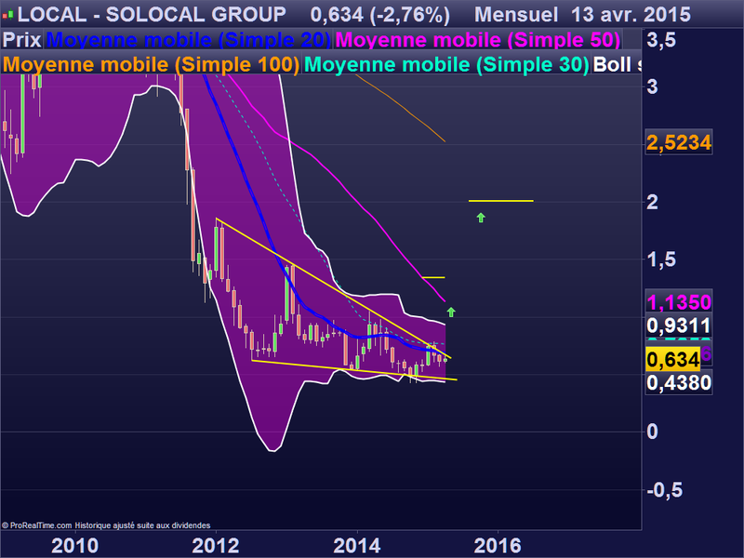Click the 2010 label on time axis
The width and height of the screenshot is (744, 558).
(75, 546)
